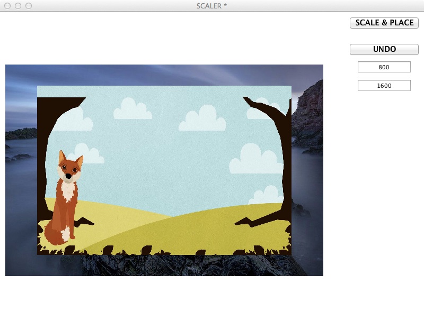Viewport: 424px width, 329px height.
Task: Select the input field containing 1600
Action: [x=384, y=86]
